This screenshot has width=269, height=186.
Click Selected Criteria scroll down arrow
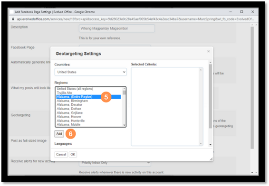click(x=201, y=143)
